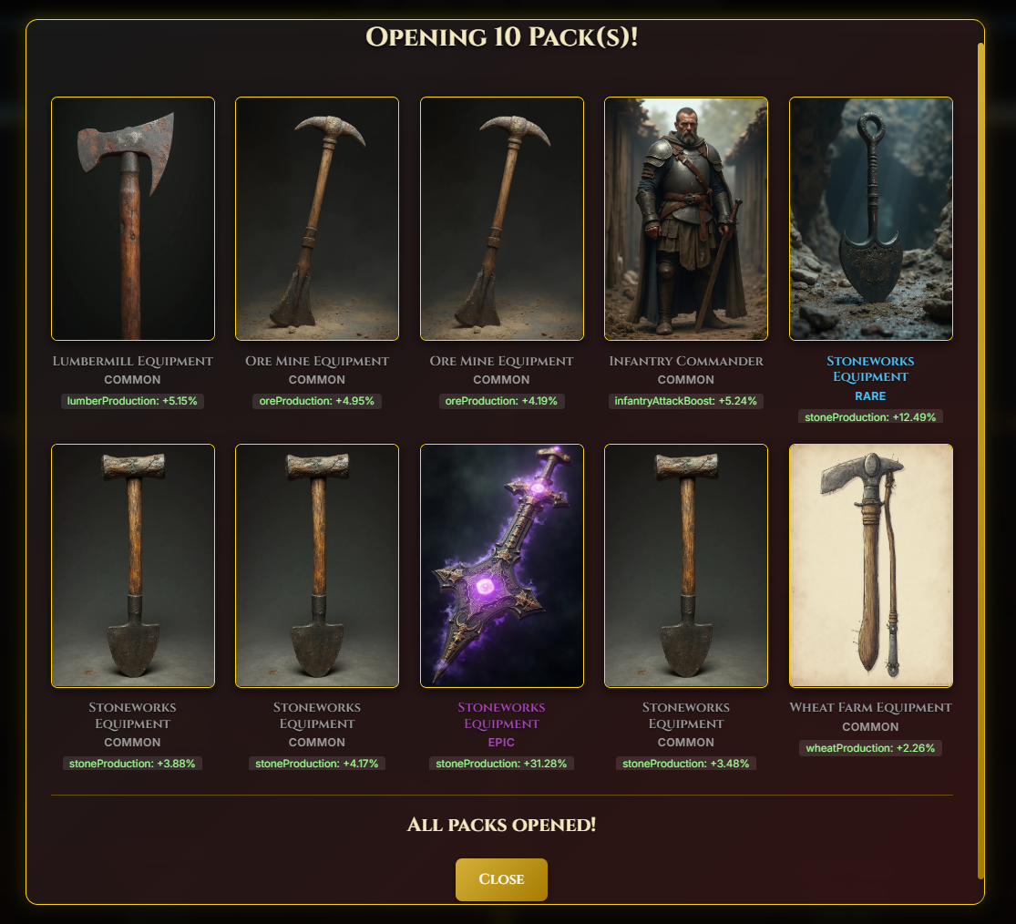The width and height of the screenshot is (1016, 924).
Task: Click the Infantry Commander title text
Action: pos(685,361)
